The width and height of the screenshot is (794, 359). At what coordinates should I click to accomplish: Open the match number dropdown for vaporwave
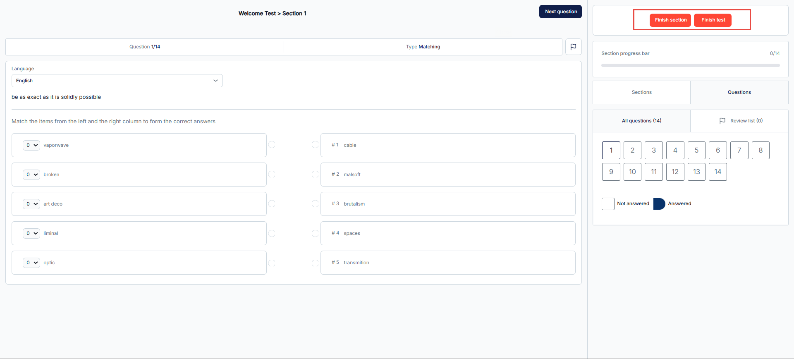[x=31, y=145]
